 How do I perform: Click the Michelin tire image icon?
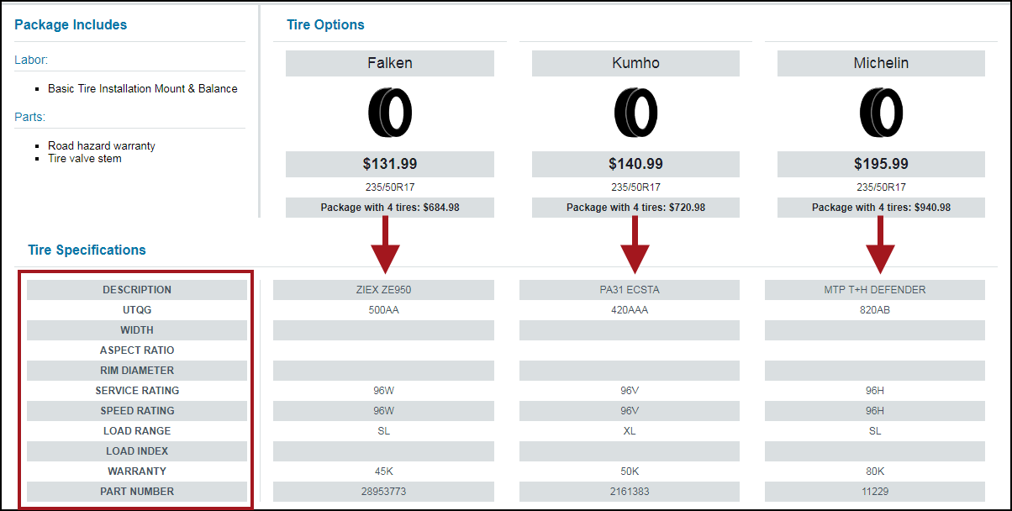point(881,112)
